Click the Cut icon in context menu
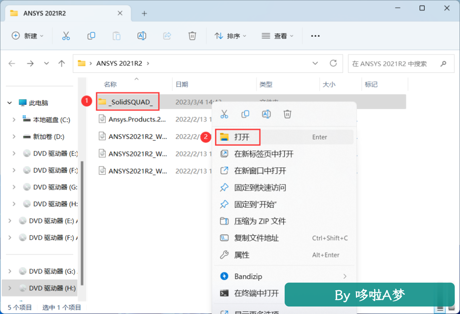 224,114
